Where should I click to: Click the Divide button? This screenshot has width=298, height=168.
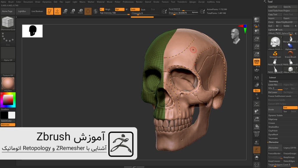tap(275, 110)
